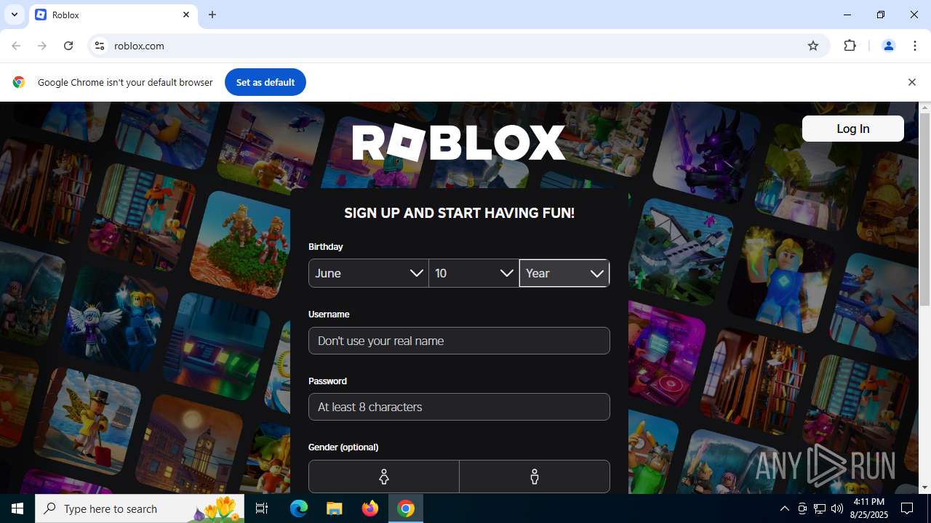Click the Gender (optional) label
The image size is (931, 523).
point(343,447)
